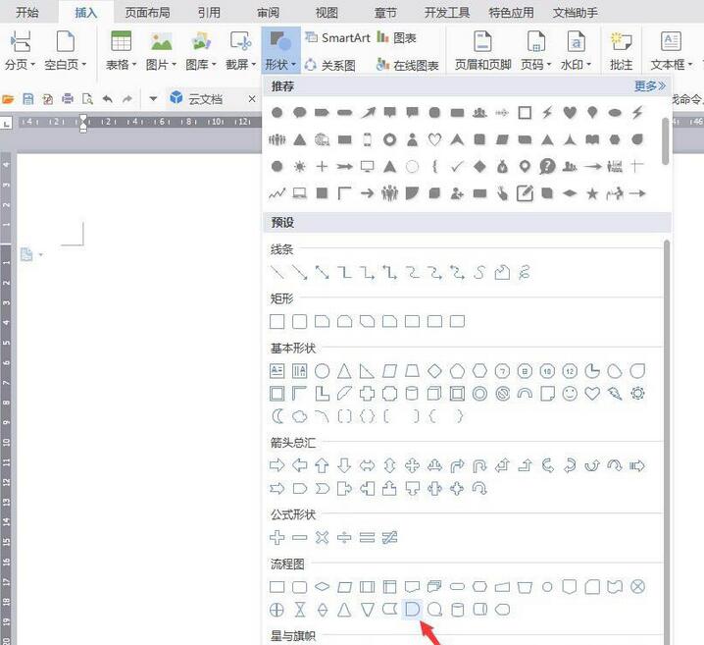
Task: Select the freeform scribble line shape
Action: [525, 272]
